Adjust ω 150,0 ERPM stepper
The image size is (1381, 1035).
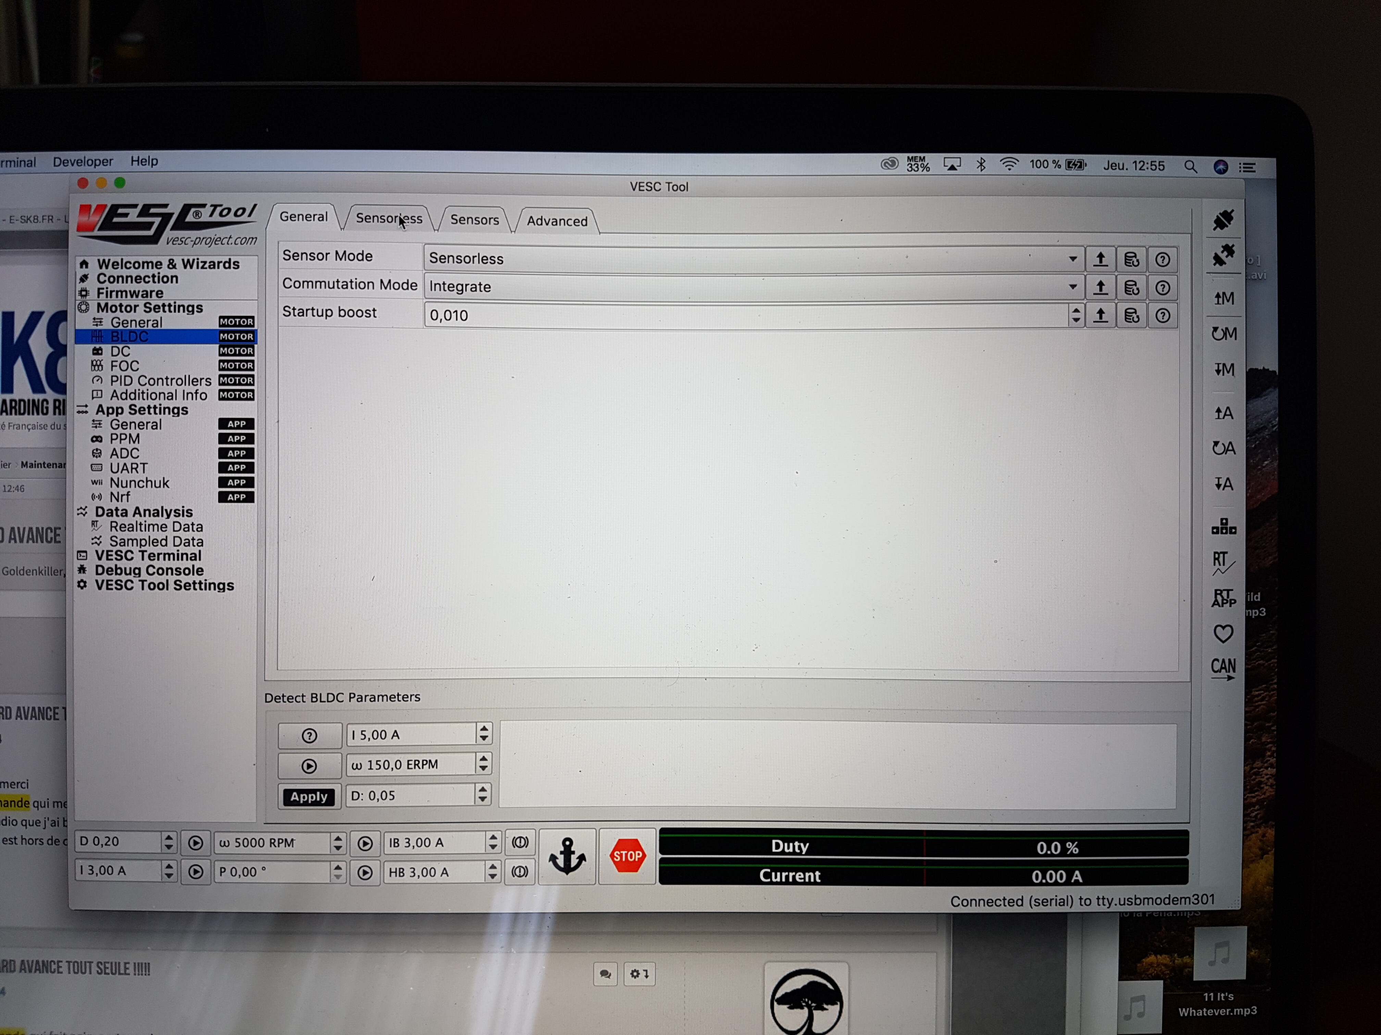[483, 764]
